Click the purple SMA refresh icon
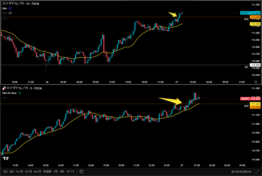 click(x=10, y=8)
